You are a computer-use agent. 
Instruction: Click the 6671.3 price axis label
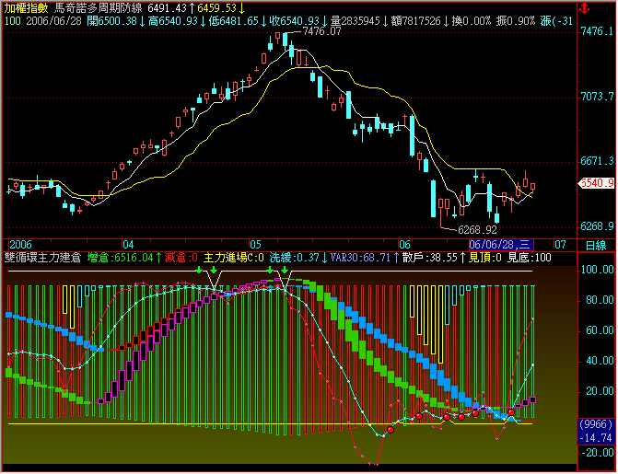pos(597,161)
